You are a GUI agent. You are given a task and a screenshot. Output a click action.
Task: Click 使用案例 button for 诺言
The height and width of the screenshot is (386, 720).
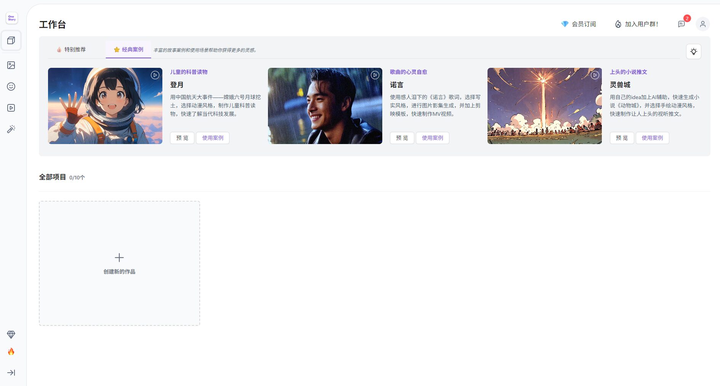tap(433, 138)
